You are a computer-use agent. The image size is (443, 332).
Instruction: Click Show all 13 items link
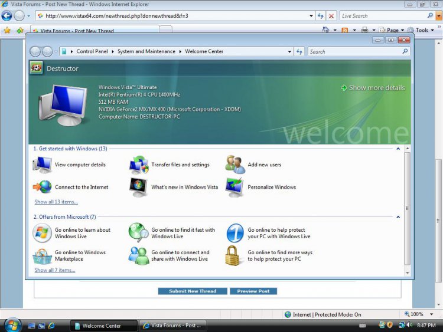[56, 202]
